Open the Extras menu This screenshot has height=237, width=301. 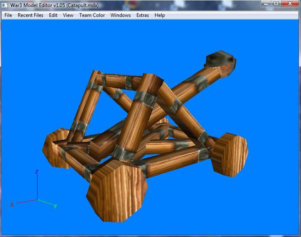(x=143, y=15)
